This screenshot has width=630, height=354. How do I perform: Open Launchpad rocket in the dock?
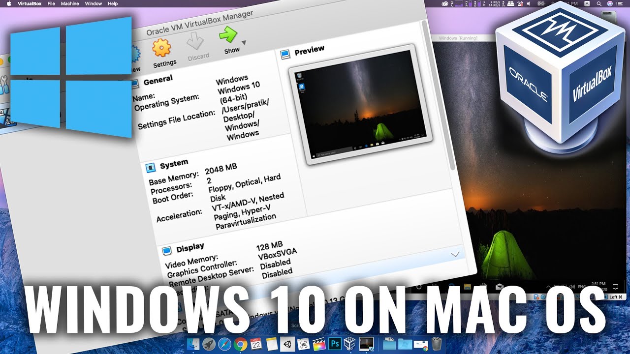tap(209, 344)
